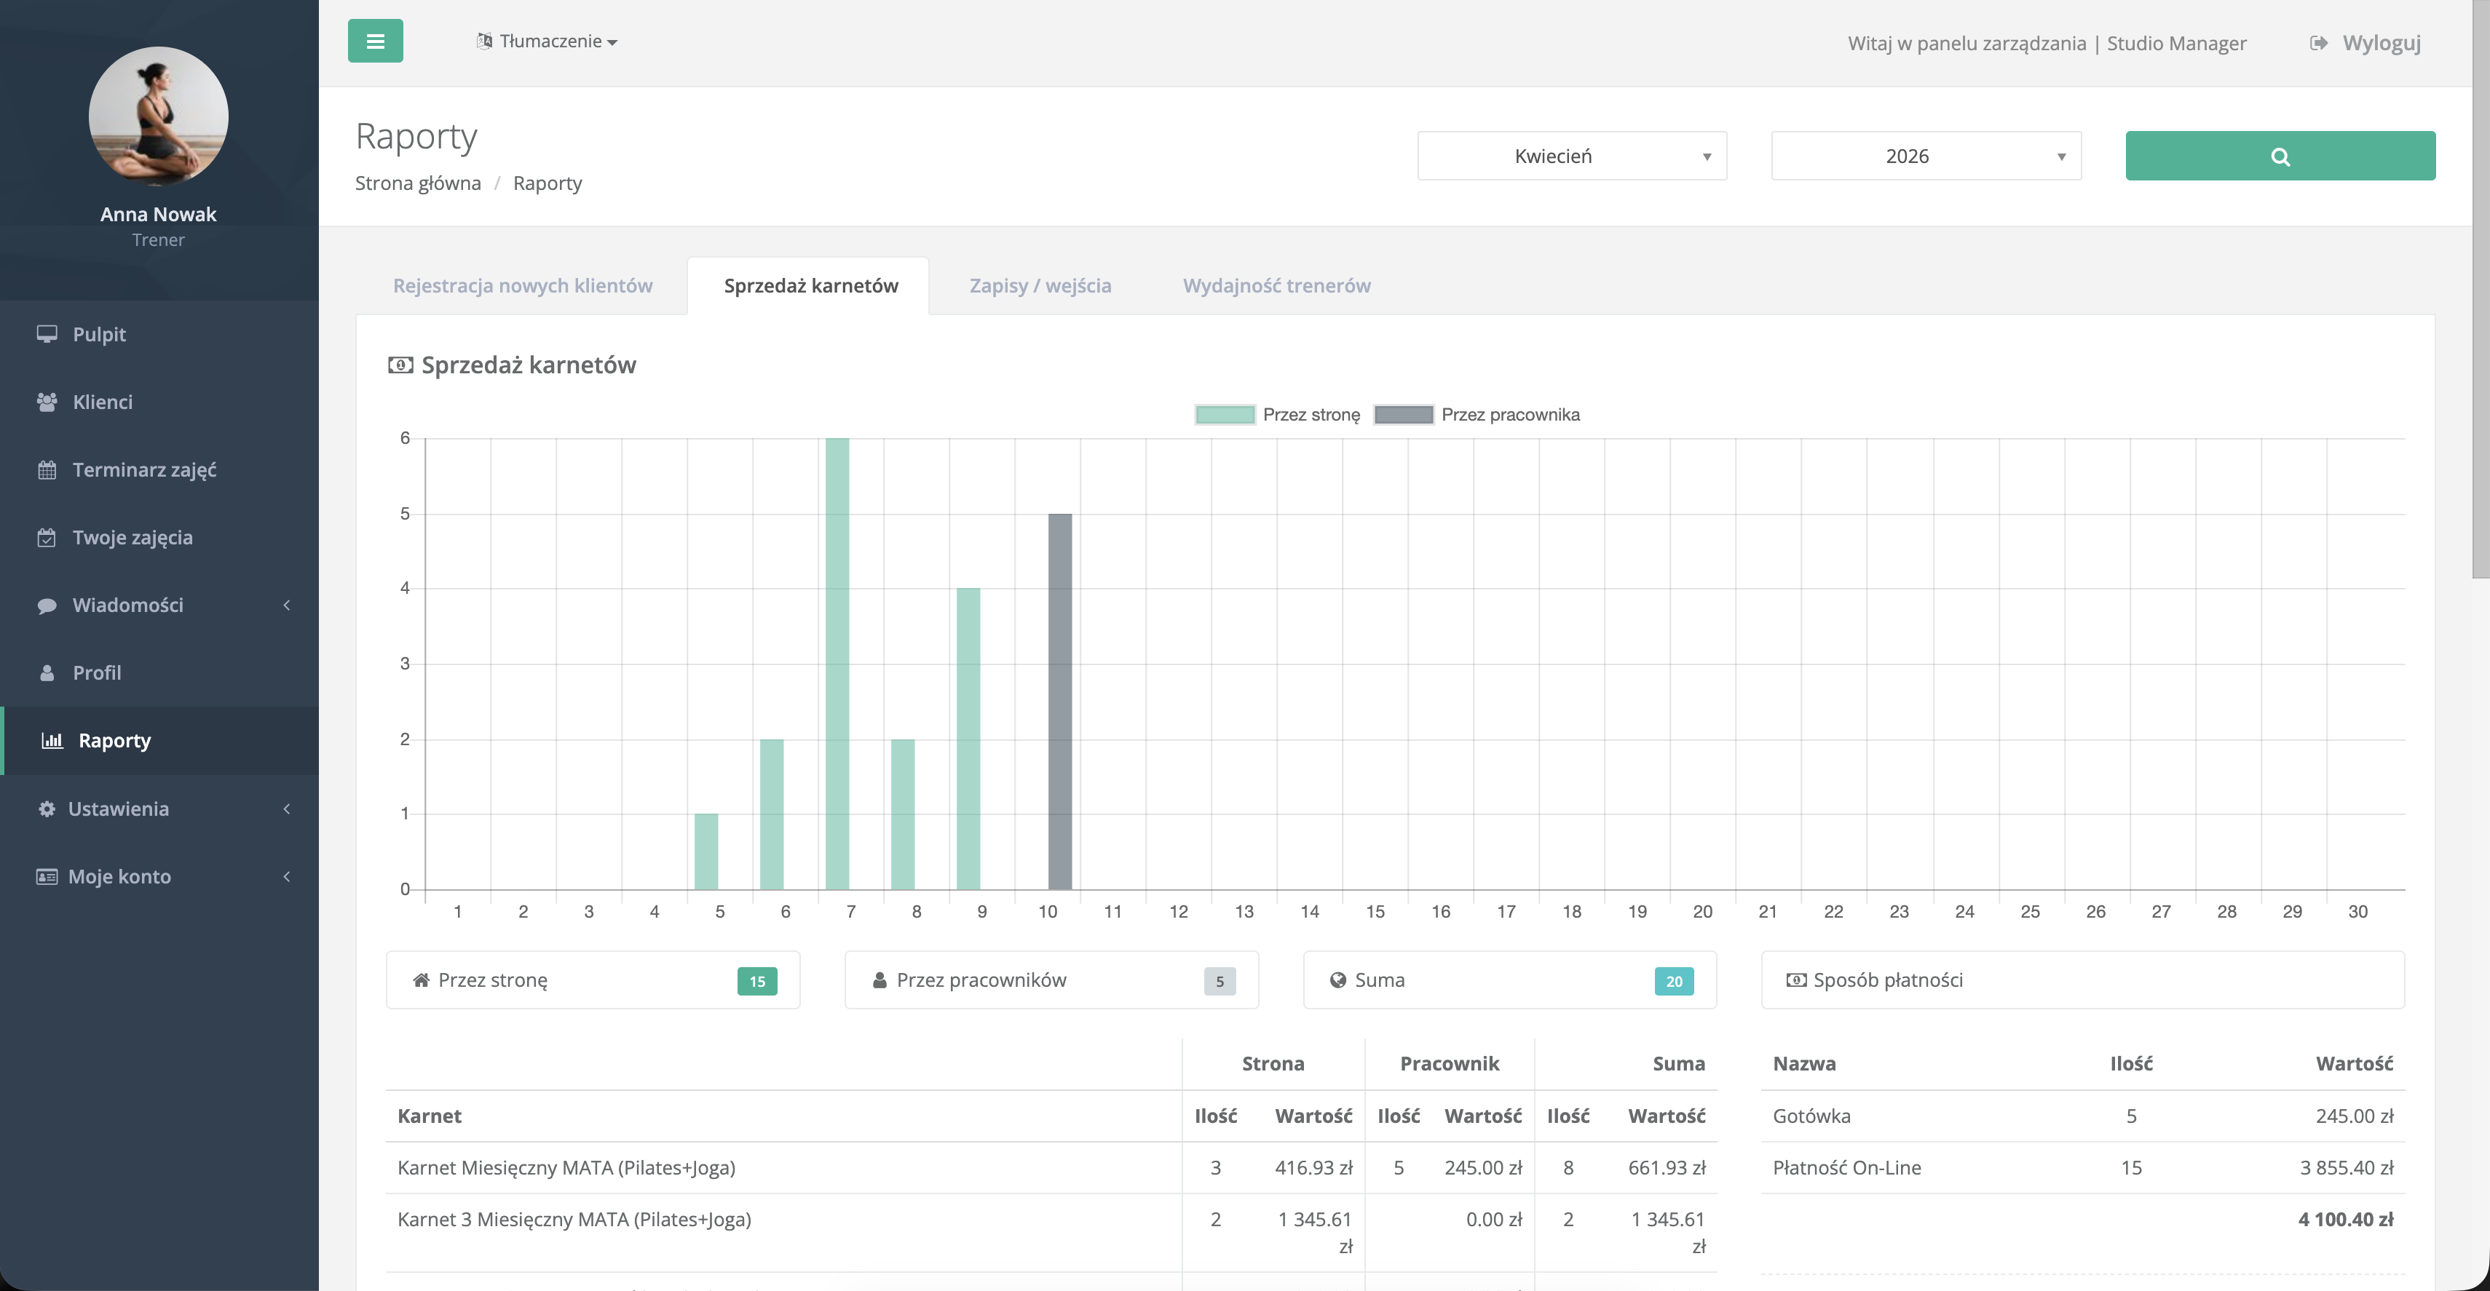Click the hamburger menu toggle button
2490x1291 pixels.
[375, 41]
